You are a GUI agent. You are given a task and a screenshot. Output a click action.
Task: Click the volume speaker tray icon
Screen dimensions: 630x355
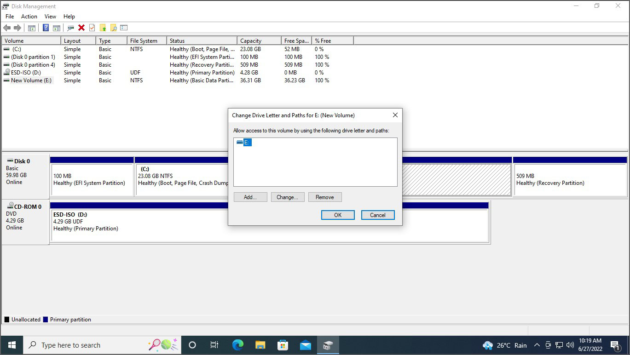(570, 345)
